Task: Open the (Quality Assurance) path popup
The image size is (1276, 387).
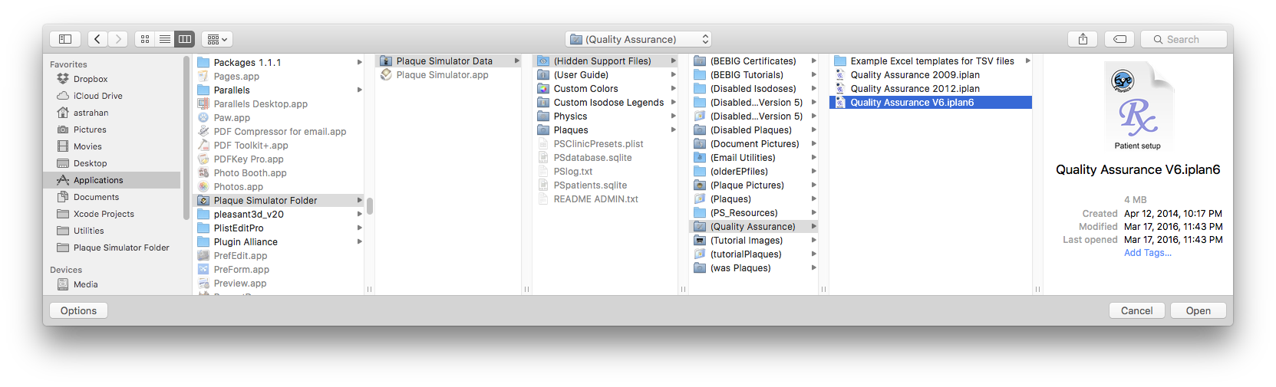Action: coord(638,39)
